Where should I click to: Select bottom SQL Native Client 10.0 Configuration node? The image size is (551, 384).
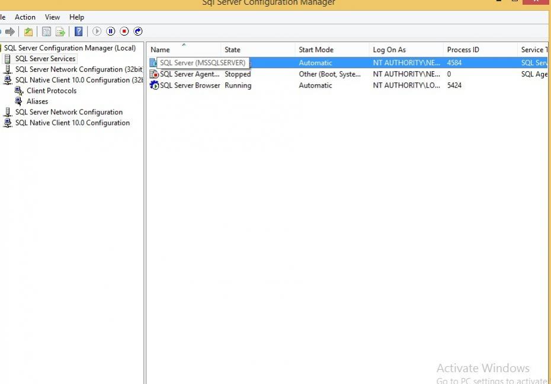point(72,123)
